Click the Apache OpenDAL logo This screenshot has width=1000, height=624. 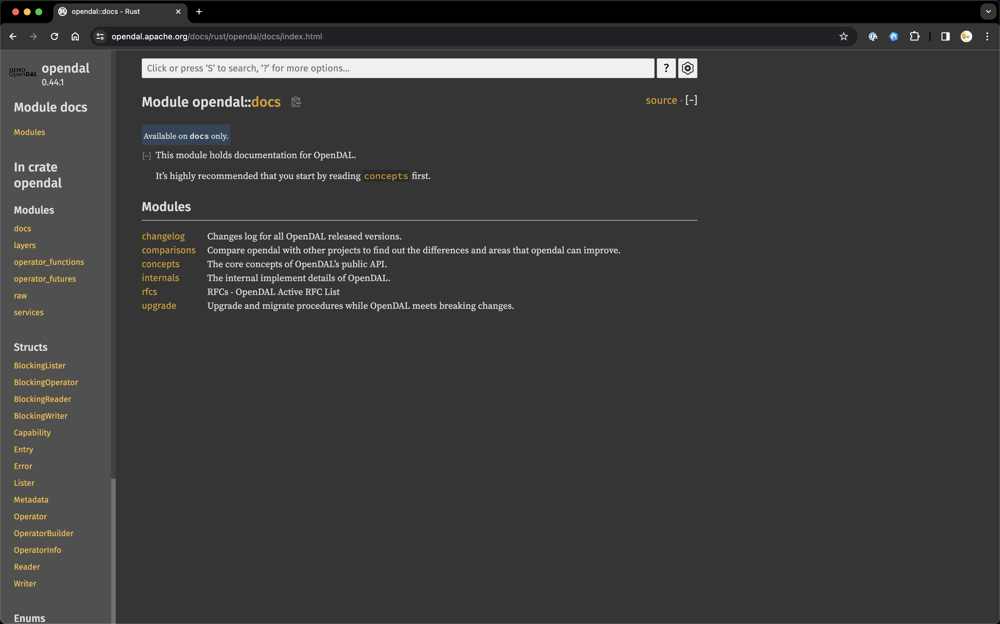23,73
